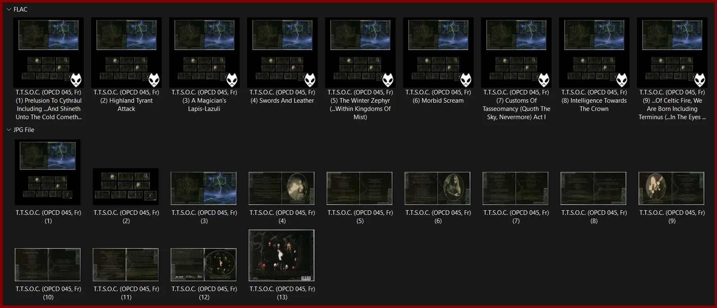
Task: Click JPG filename ending in (6)
Action: 438,217
